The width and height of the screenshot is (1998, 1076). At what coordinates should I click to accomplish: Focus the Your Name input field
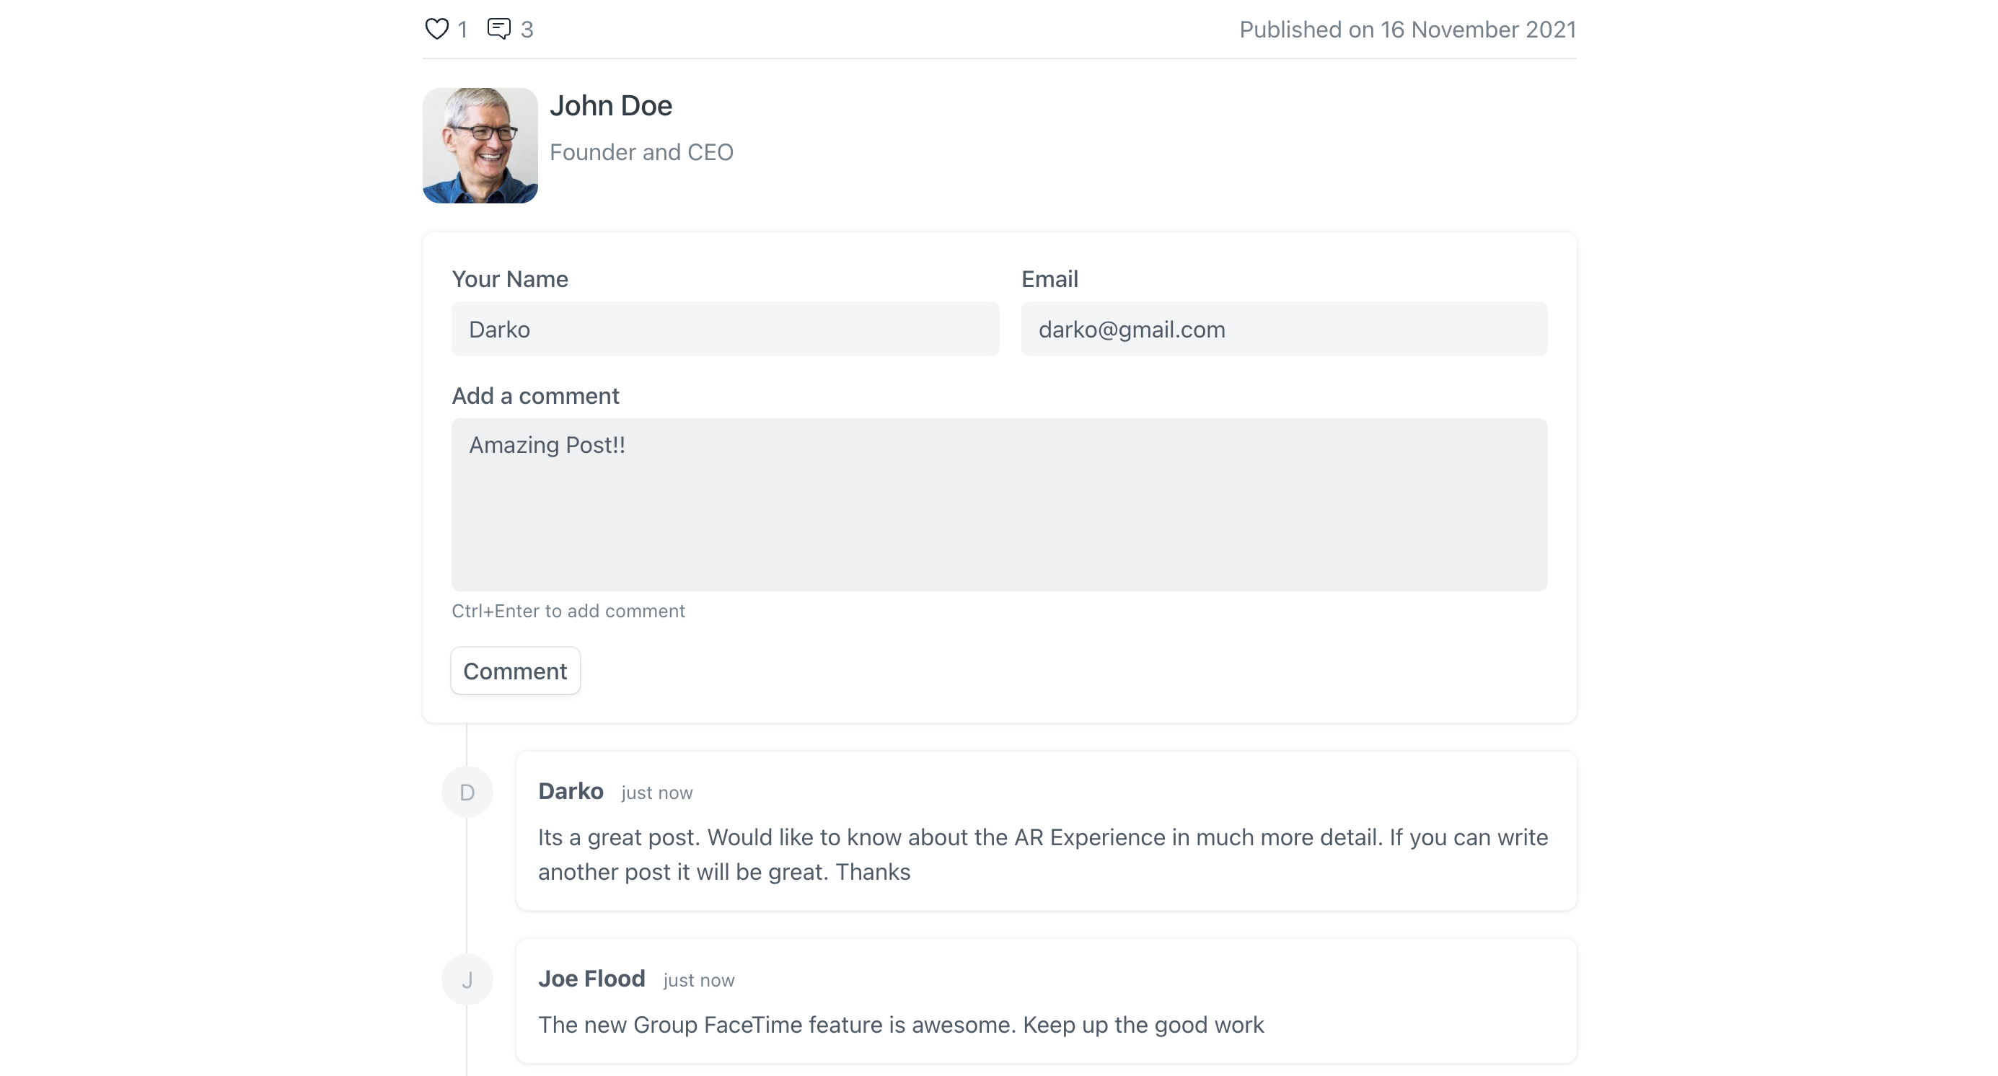coord(724,329)
